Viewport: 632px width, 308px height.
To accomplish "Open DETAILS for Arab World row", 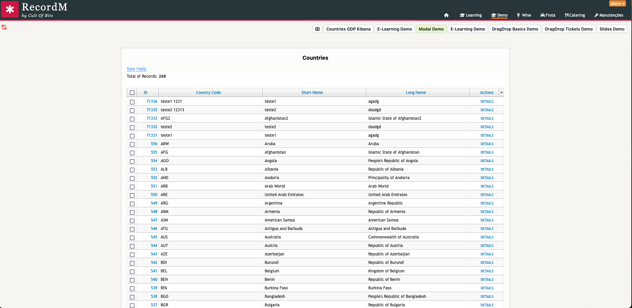I will pyautogui.click(x=487, y=186).
